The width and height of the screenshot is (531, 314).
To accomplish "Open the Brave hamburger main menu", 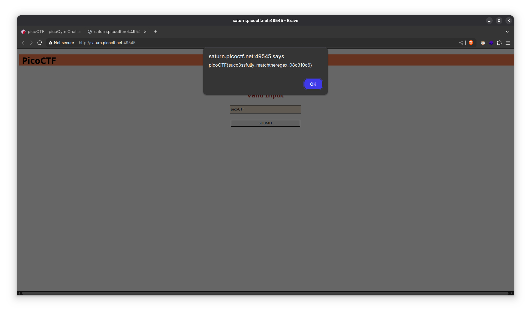I will coord(508,43).
